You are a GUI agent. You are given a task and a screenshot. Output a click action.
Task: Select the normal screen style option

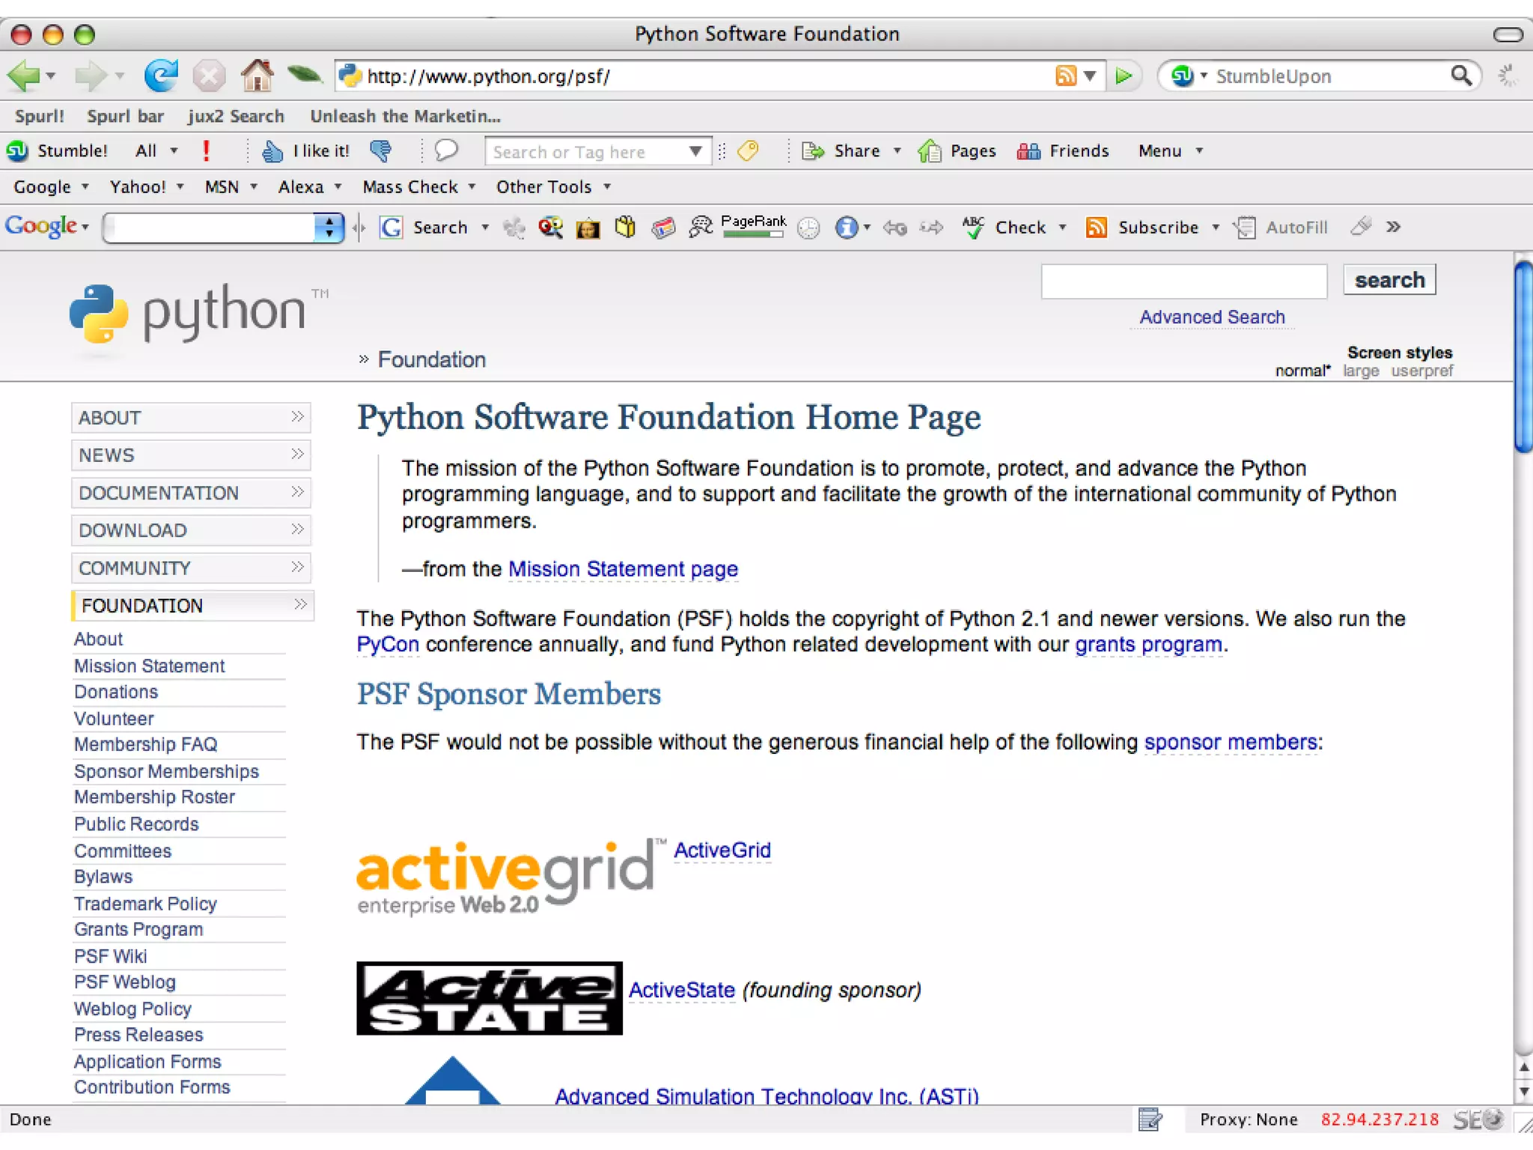pyautogui.click(x=1302, y=371)
